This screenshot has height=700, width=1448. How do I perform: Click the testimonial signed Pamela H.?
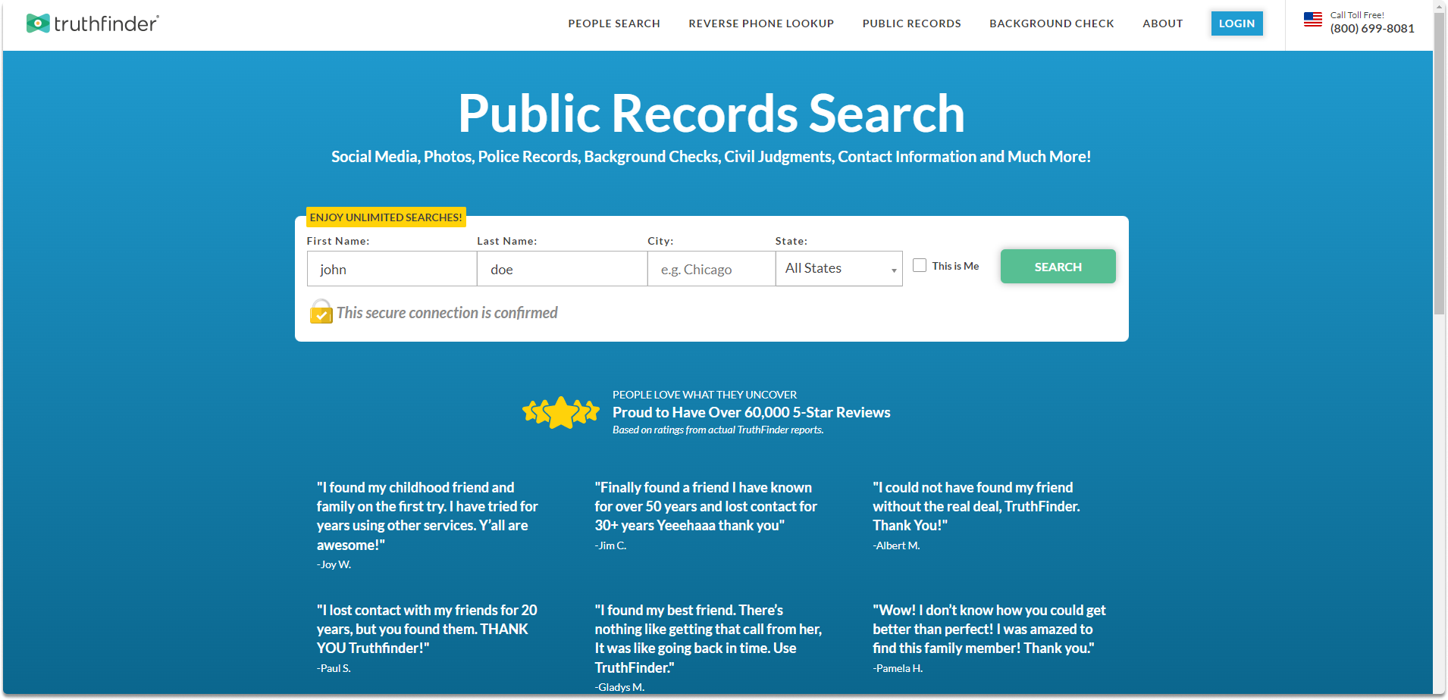click(989, 639)
